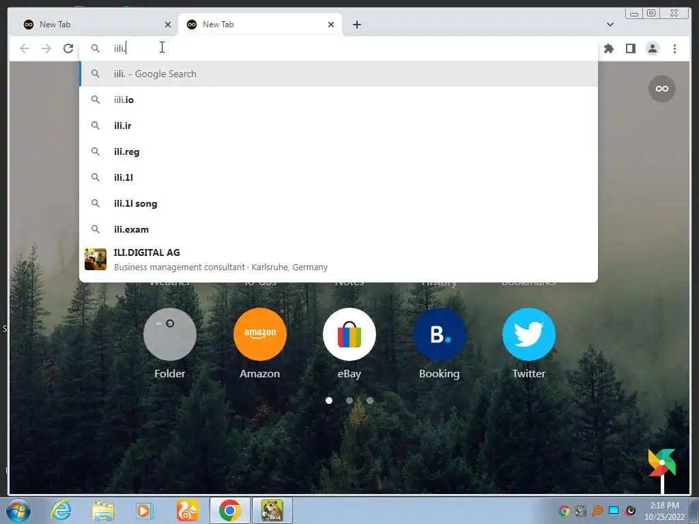Open media player from the taskbar
This screenshot has height=524, width=699.
click(x=145, y=510)
